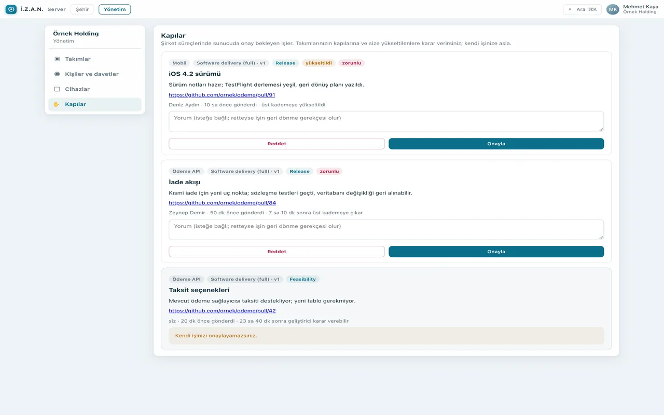Click the İ.Z.A.N. logo icon

pos(11,9)
